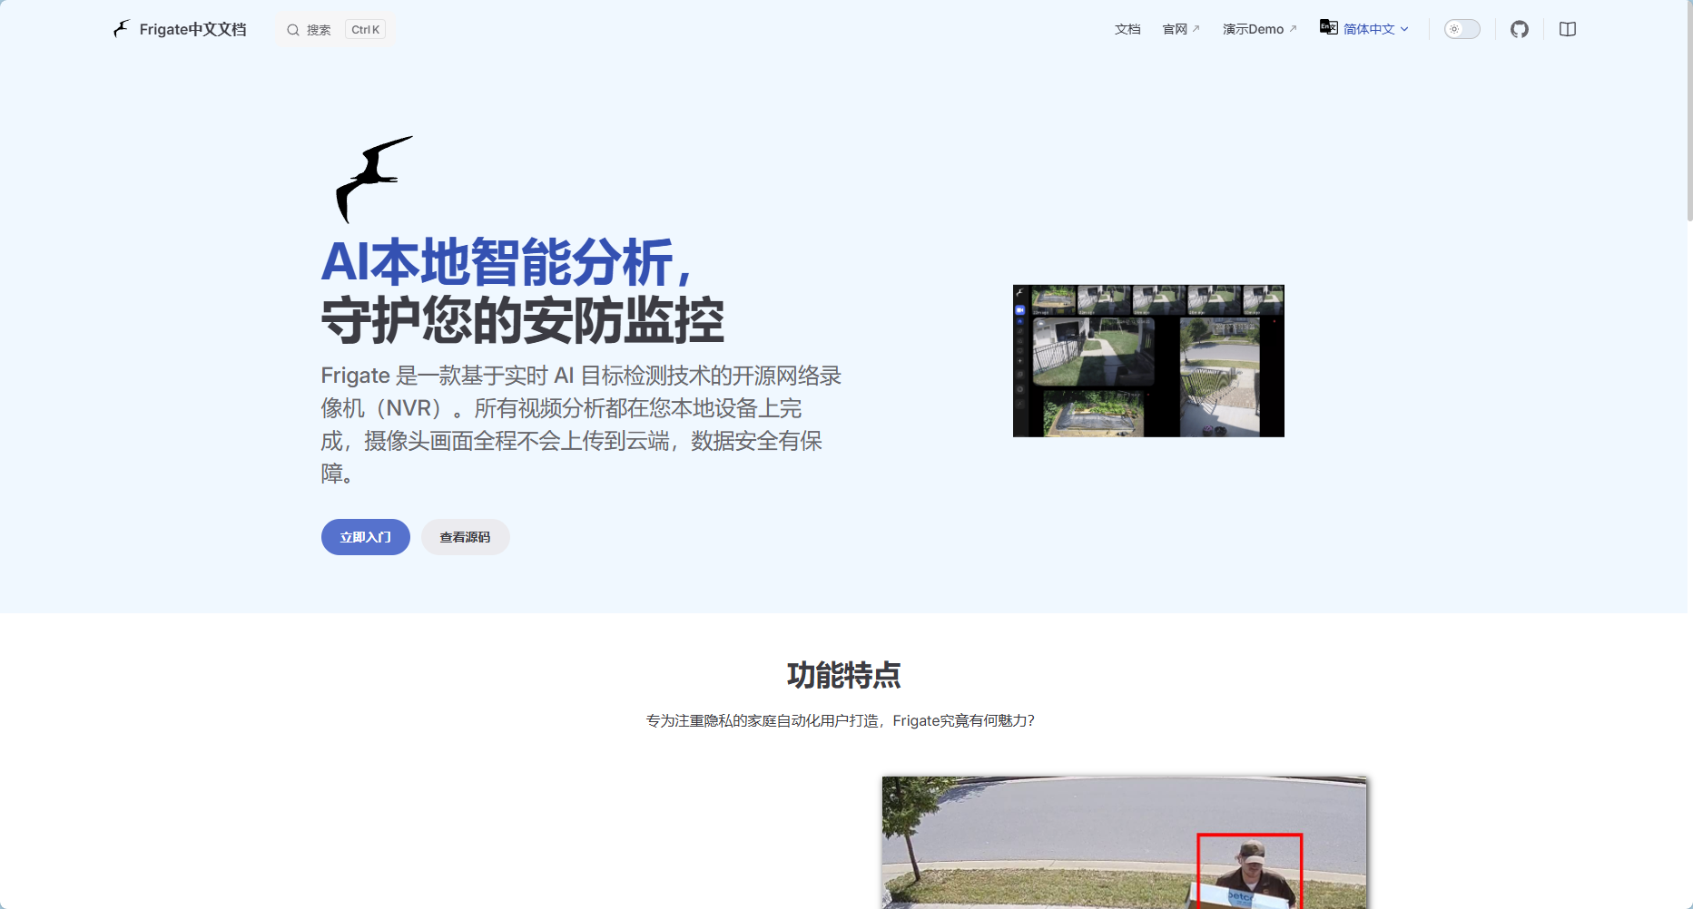Open the 搜索 search box
The image size is (1693, 909).
[x=336, y=30]
